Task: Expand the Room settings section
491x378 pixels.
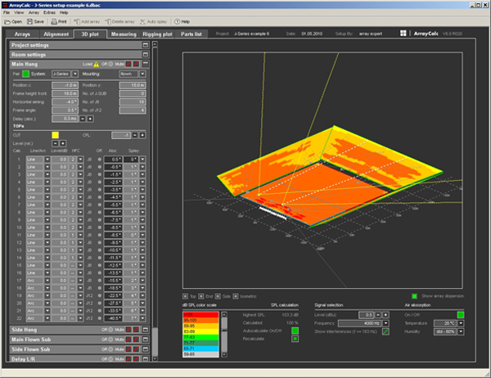Action: (x=145, y=55)
